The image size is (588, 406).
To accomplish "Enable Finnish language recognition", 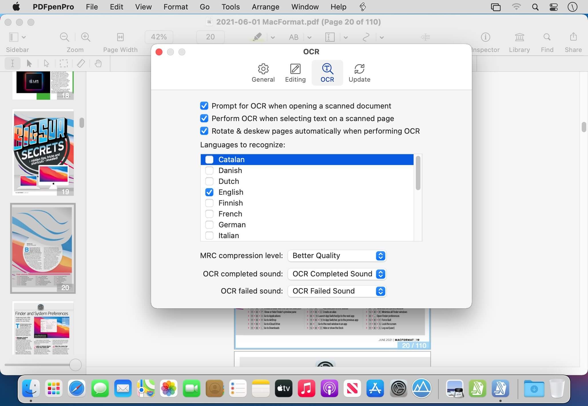I will coord(209,203).
